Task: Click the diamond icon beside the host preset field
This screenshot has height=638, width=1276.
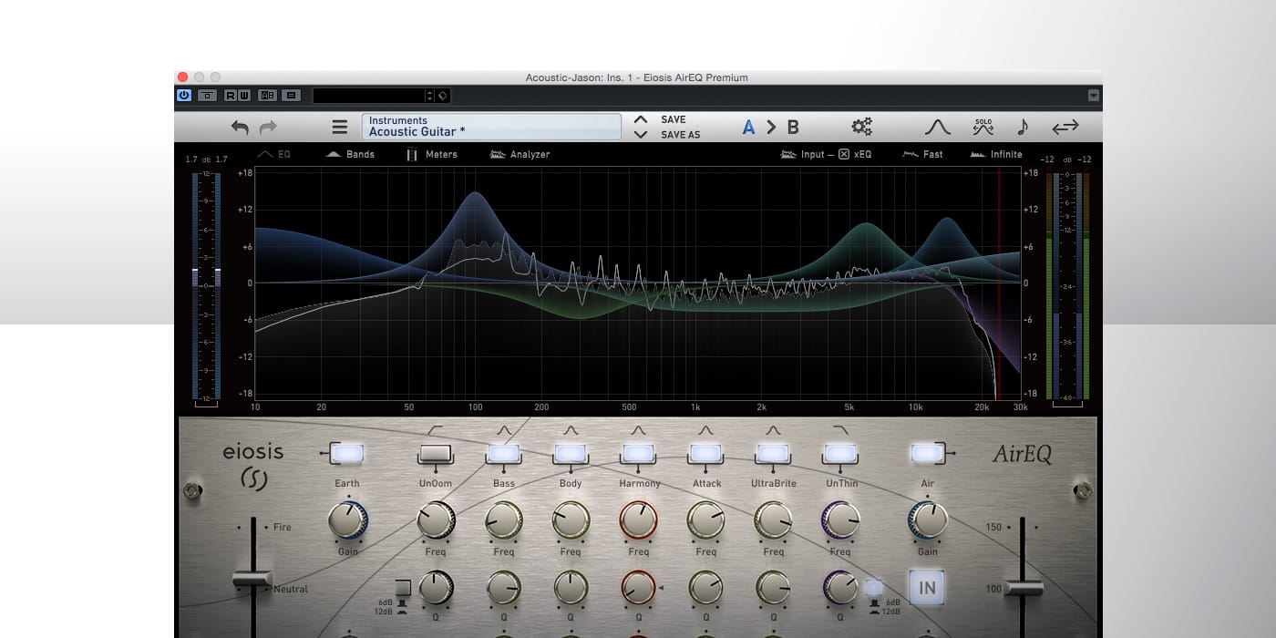Action: click(x=442, y=96)
